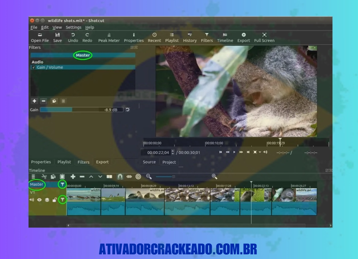This screenshot has width=358, height=259.
Task: Play the video in the player
Action: coord(234,152)
